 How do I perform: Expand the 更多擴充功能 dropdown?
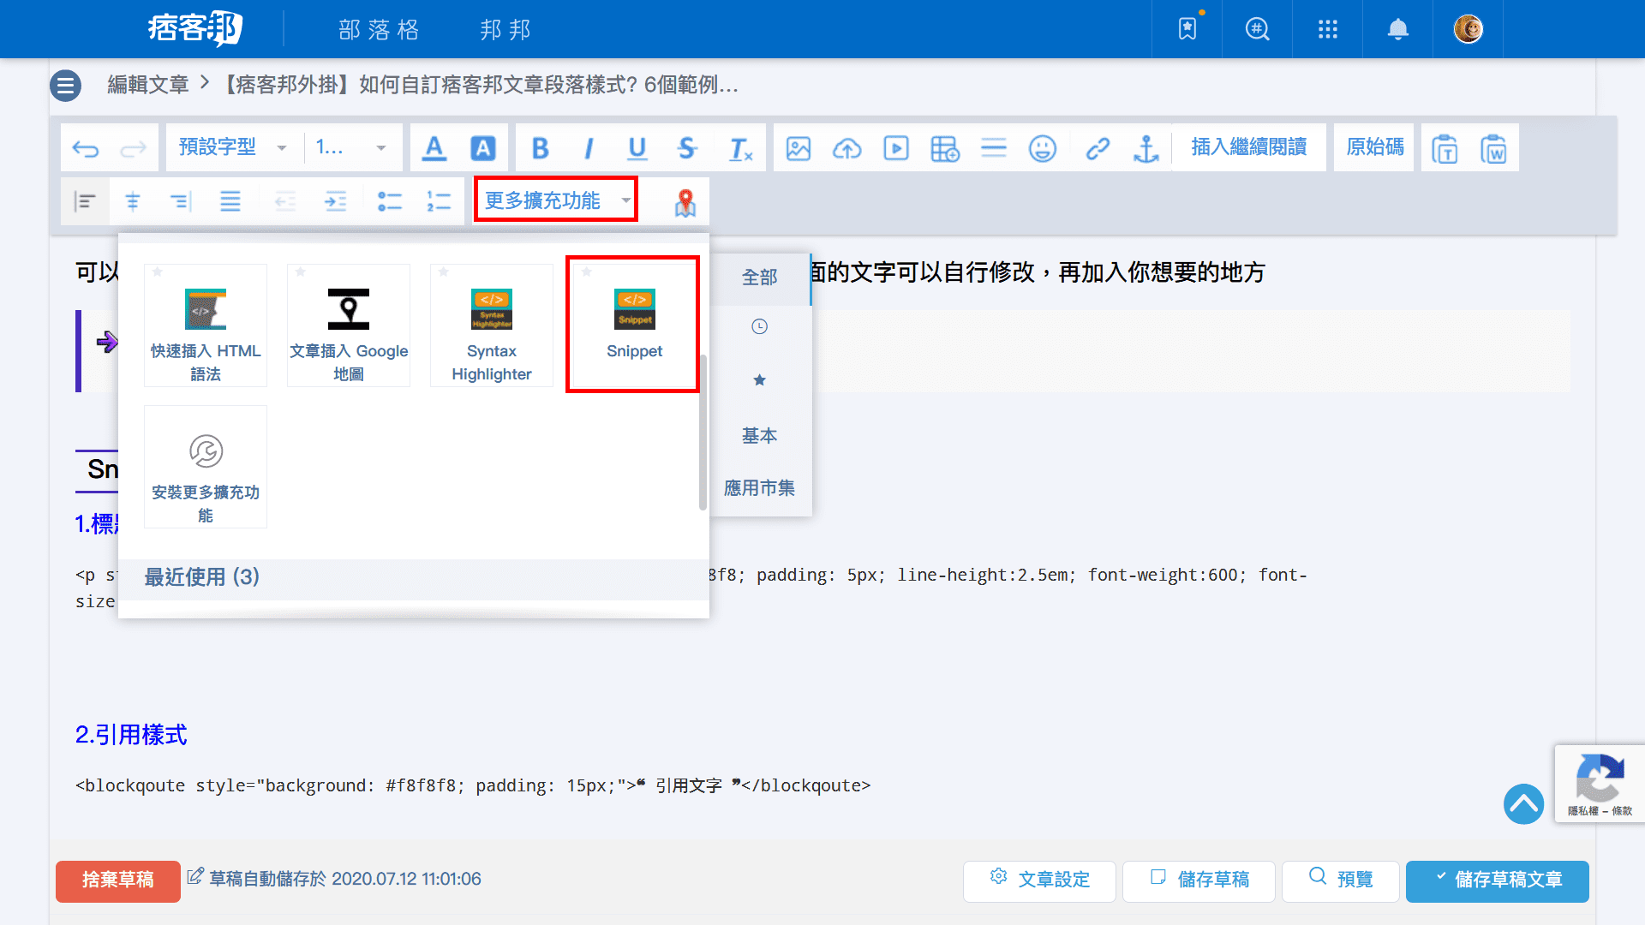[554, 200]
